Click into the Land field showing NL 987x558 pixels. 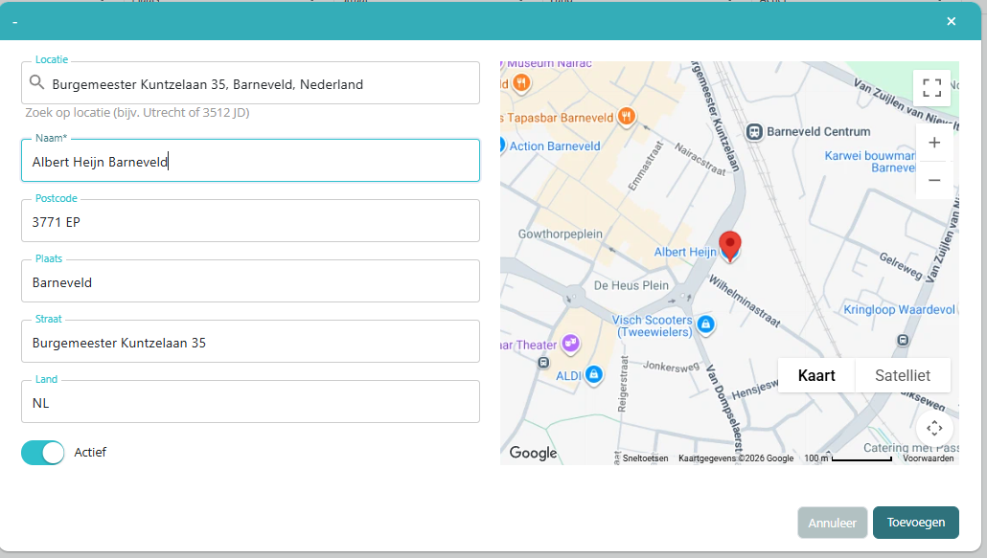coord(250,402)
